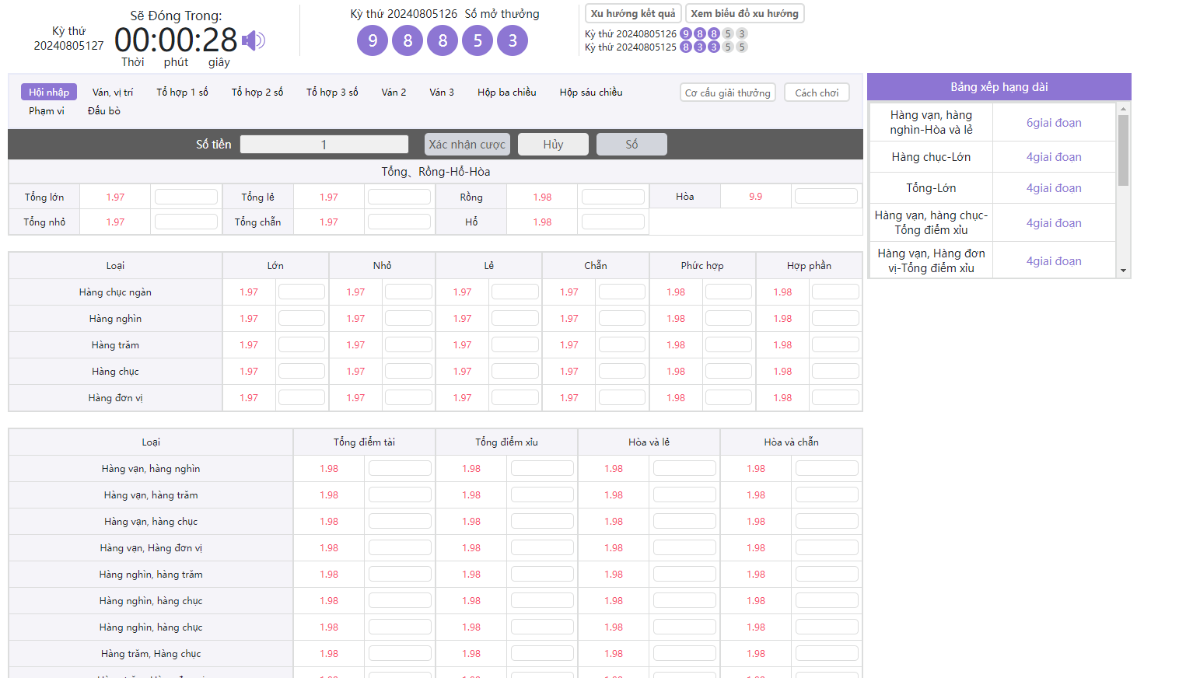Select the Tổ hợp 3 số tab
The image size is (1179, 678).
tap(332, 92)
